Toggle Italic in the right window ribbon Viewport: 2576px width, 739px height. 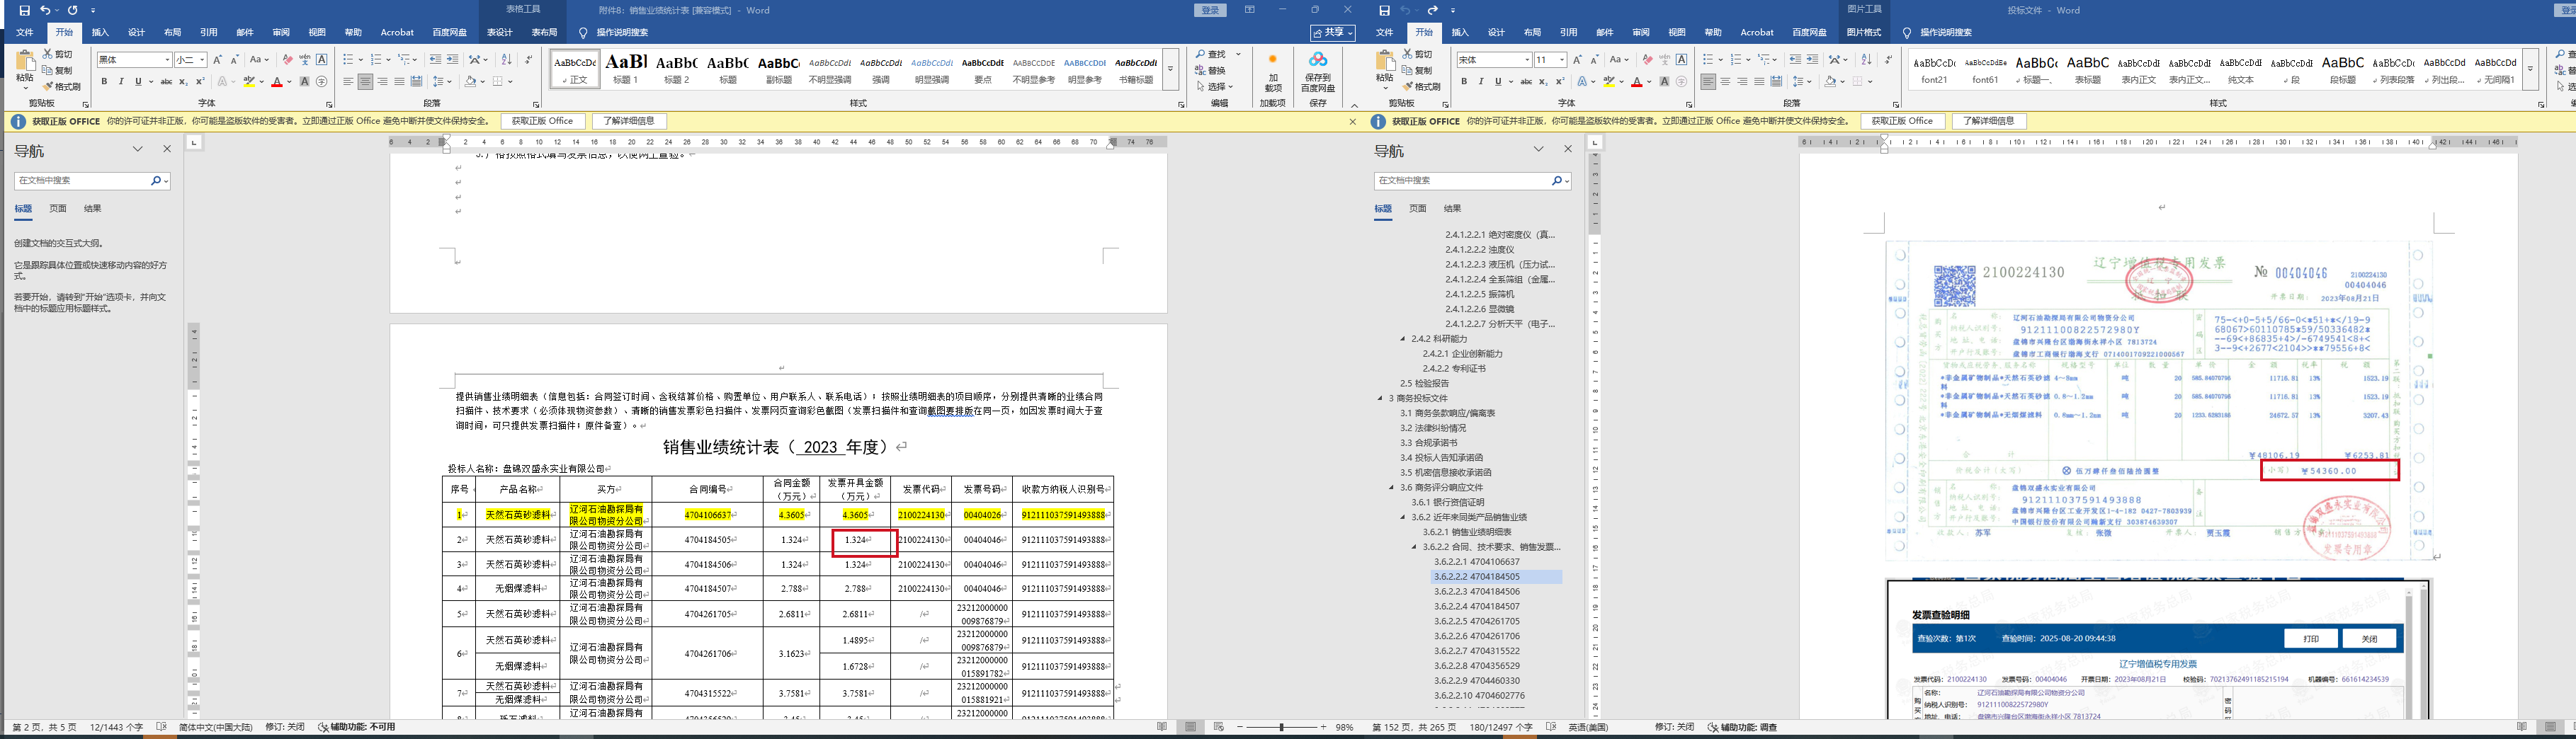pyautogui.click(x=1481, y=82)
